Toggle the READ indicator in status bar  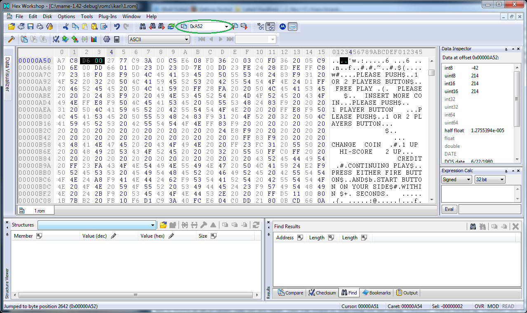(508, 306)
